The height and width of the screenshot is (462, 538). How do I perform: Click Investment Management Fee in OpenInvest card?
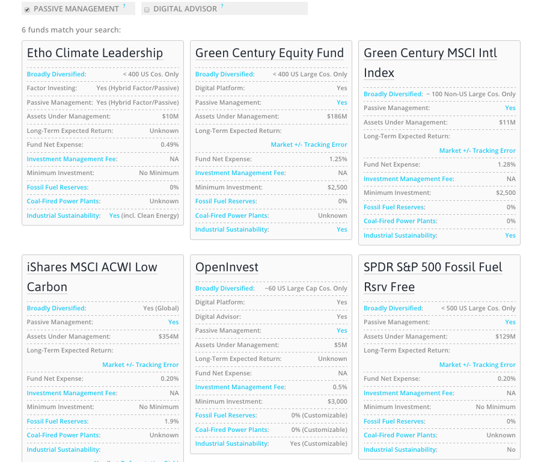pyautogui.click(x=240, y=387)
